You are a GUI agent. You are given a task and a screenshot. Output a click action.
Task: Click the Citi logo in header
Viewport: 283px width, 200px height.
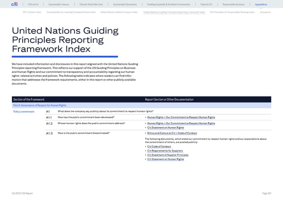tap(15, 4)
